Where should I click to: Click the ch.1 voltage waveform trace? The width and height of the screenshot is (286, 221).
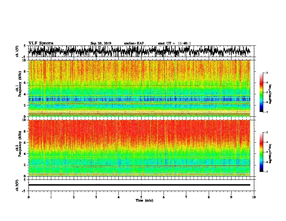point(139,51)
